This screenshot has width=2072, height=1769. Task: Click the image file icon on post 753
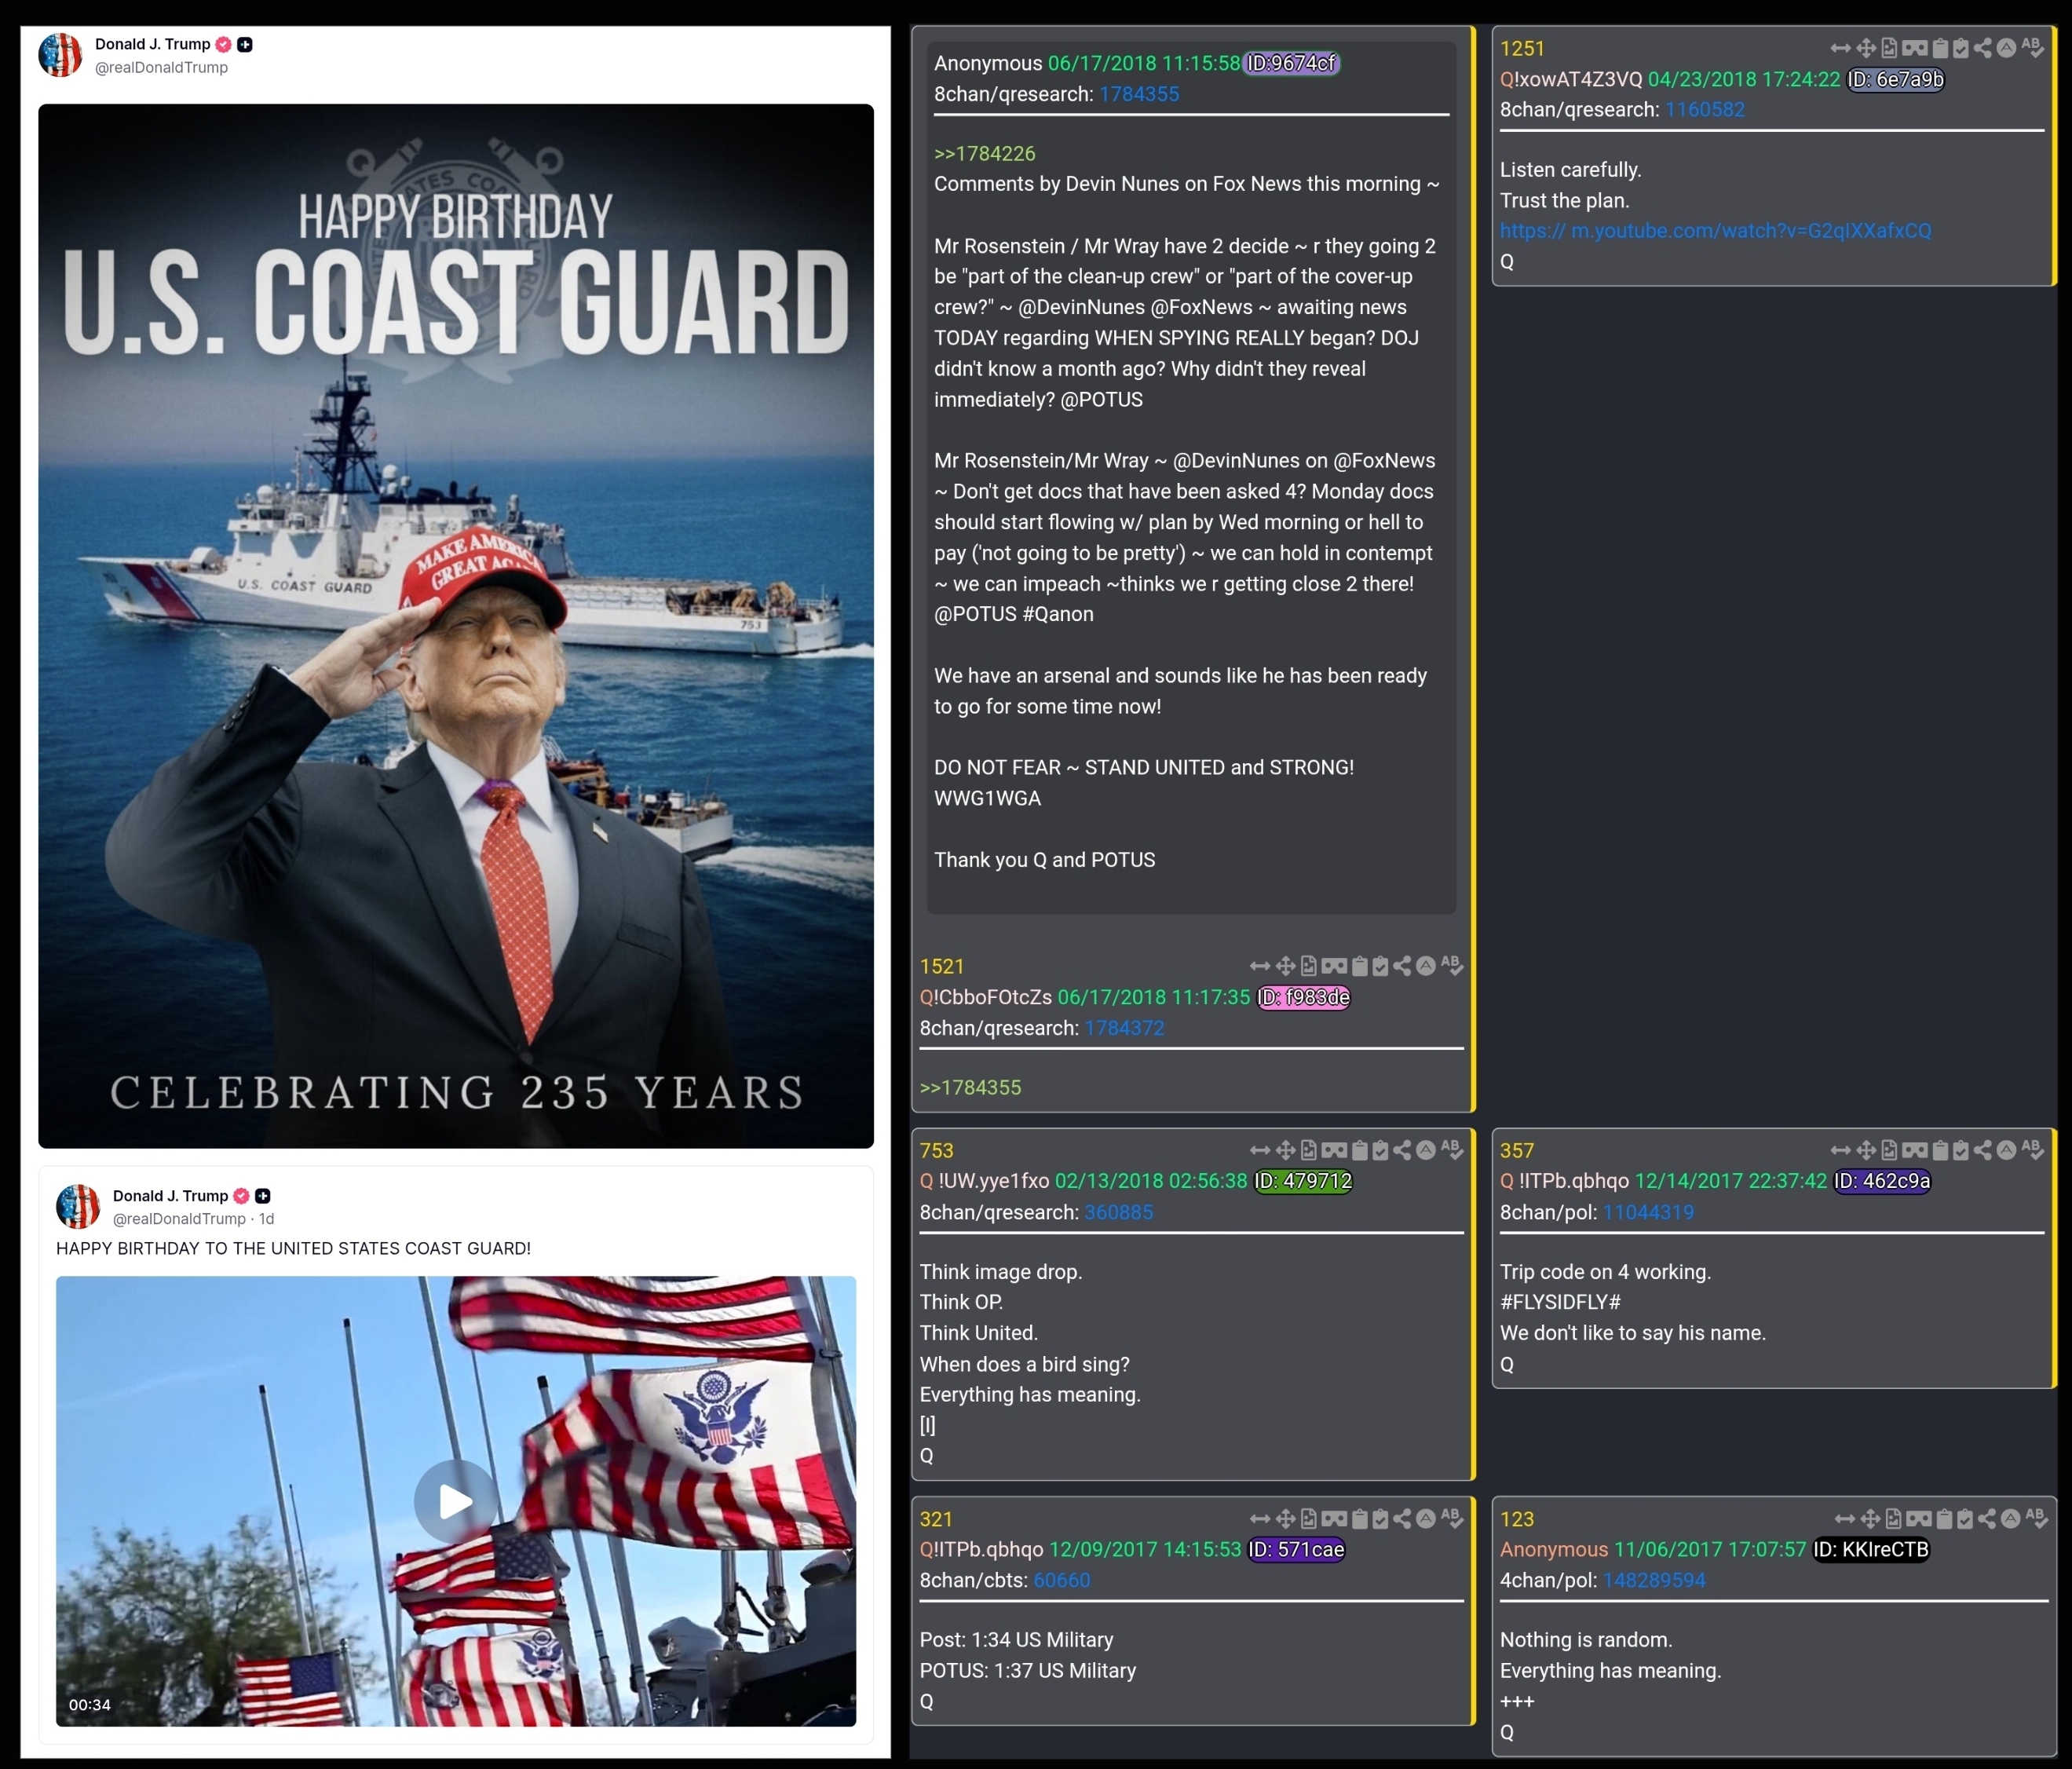pyautogui.click(x=1309, y=1150)
